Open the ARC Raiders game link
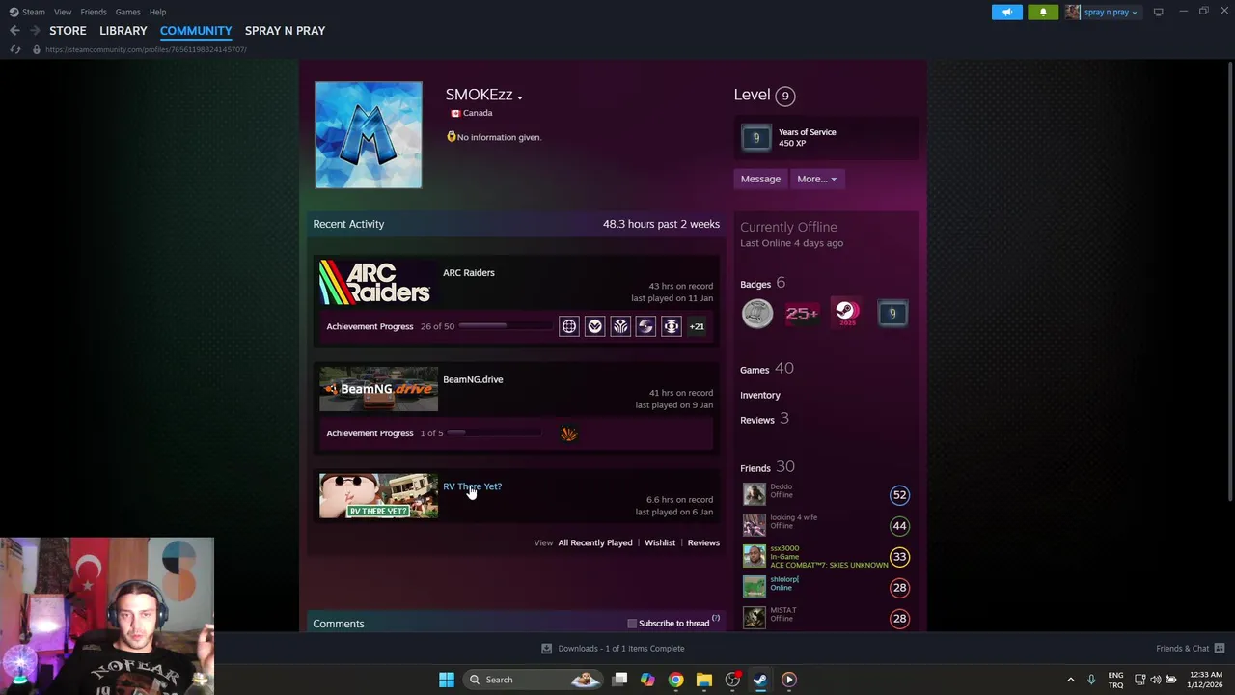Viewport: 1235px width, 695px height. click(468, 272)
